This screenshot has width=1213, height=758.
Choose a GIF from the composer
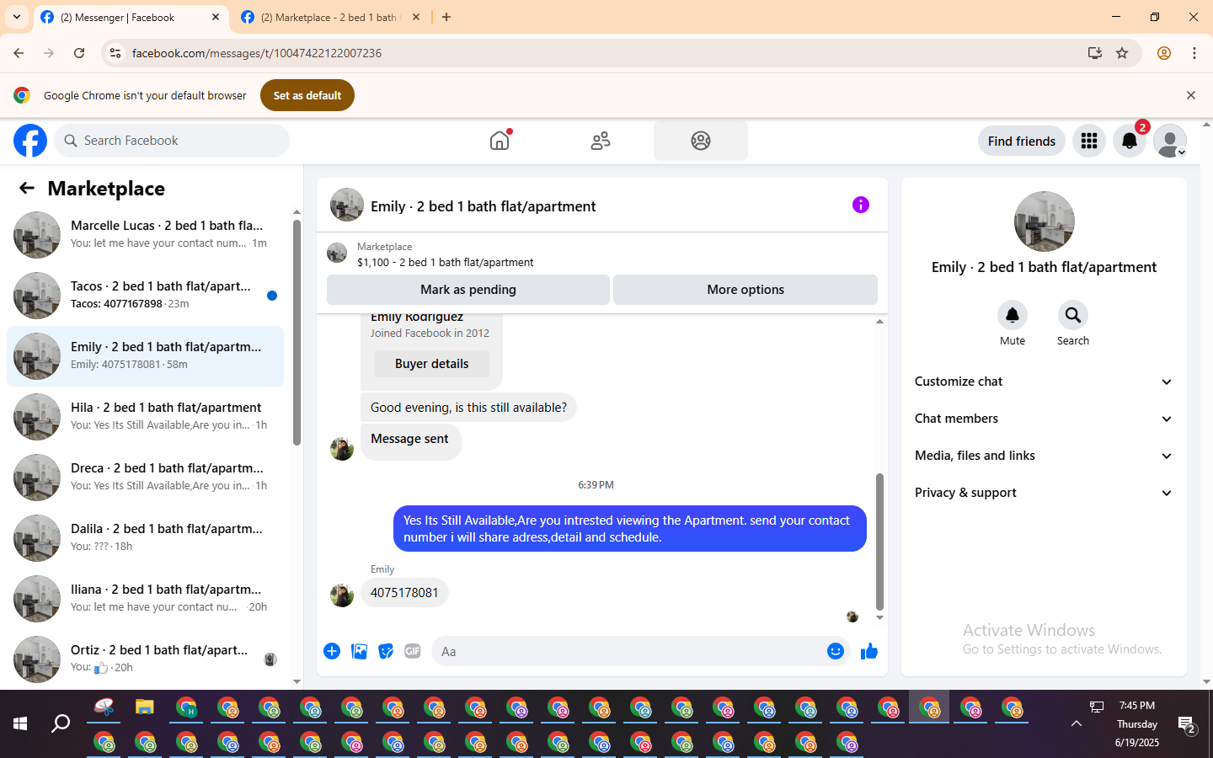pyautogui.click(x=413, y=651)
